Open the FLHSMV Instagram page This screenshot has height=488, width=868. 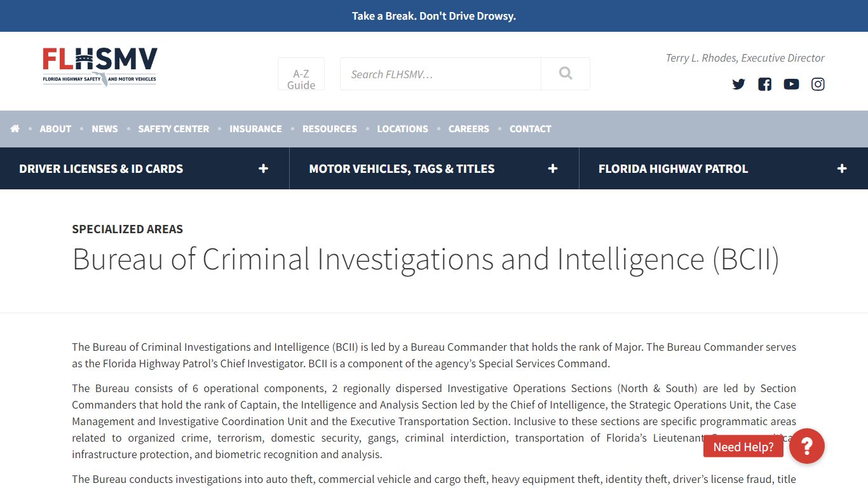point(818,84)
